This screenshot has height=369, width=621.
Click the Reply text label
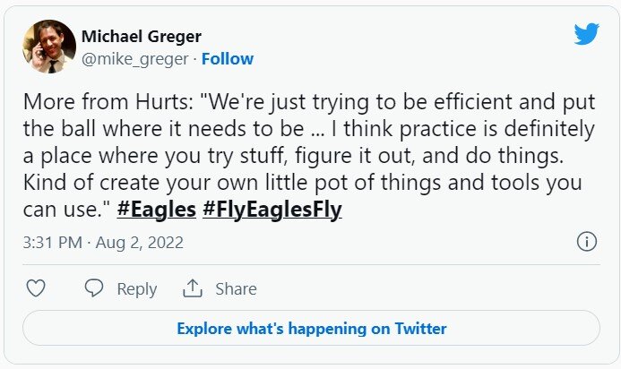pyautogui.click(x=137, y=288)
